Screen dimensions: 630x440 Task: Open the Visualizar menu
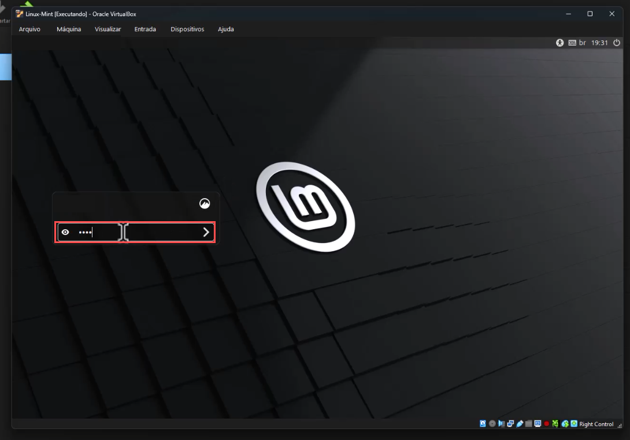coord(108,29)
